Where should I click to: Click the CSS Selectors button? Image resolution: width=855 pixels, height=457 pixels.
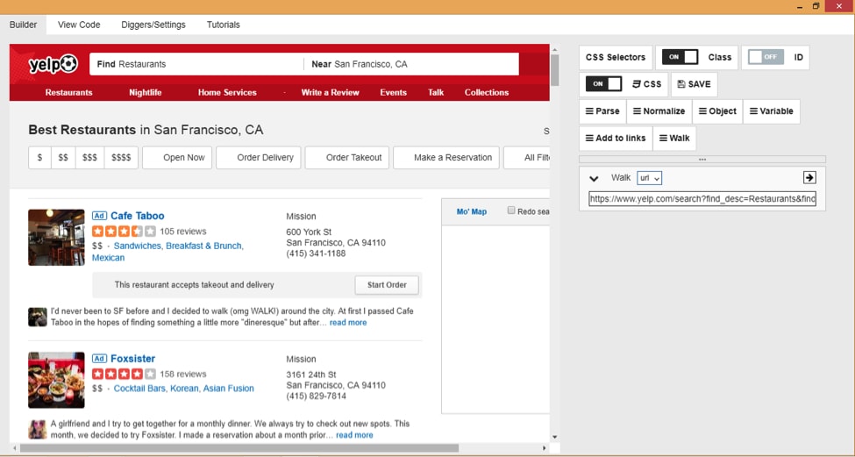[x=616, y=57]
